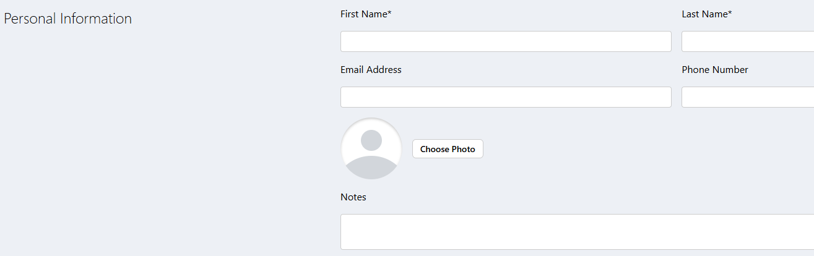Viewport: 814px width, 256px height.
Task: Click the required asterisk after First Name
Action: [389, 14]
